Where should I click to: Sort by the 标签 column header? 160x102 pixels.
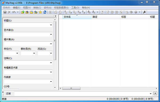click(134, 17)
